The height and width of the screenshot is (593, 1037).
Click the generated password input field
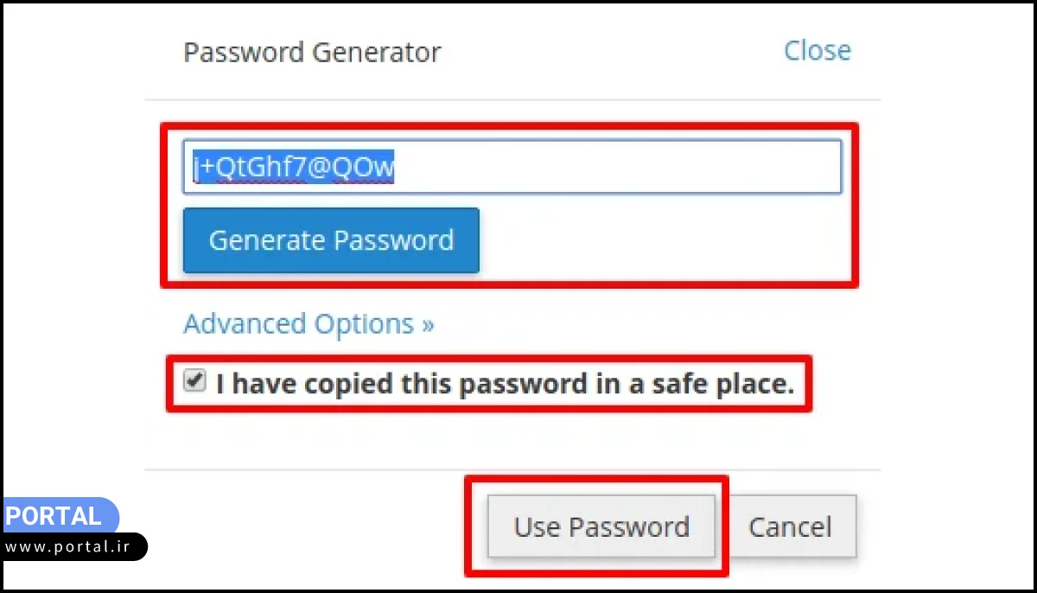pyautogui.click(x=512, y=167)
